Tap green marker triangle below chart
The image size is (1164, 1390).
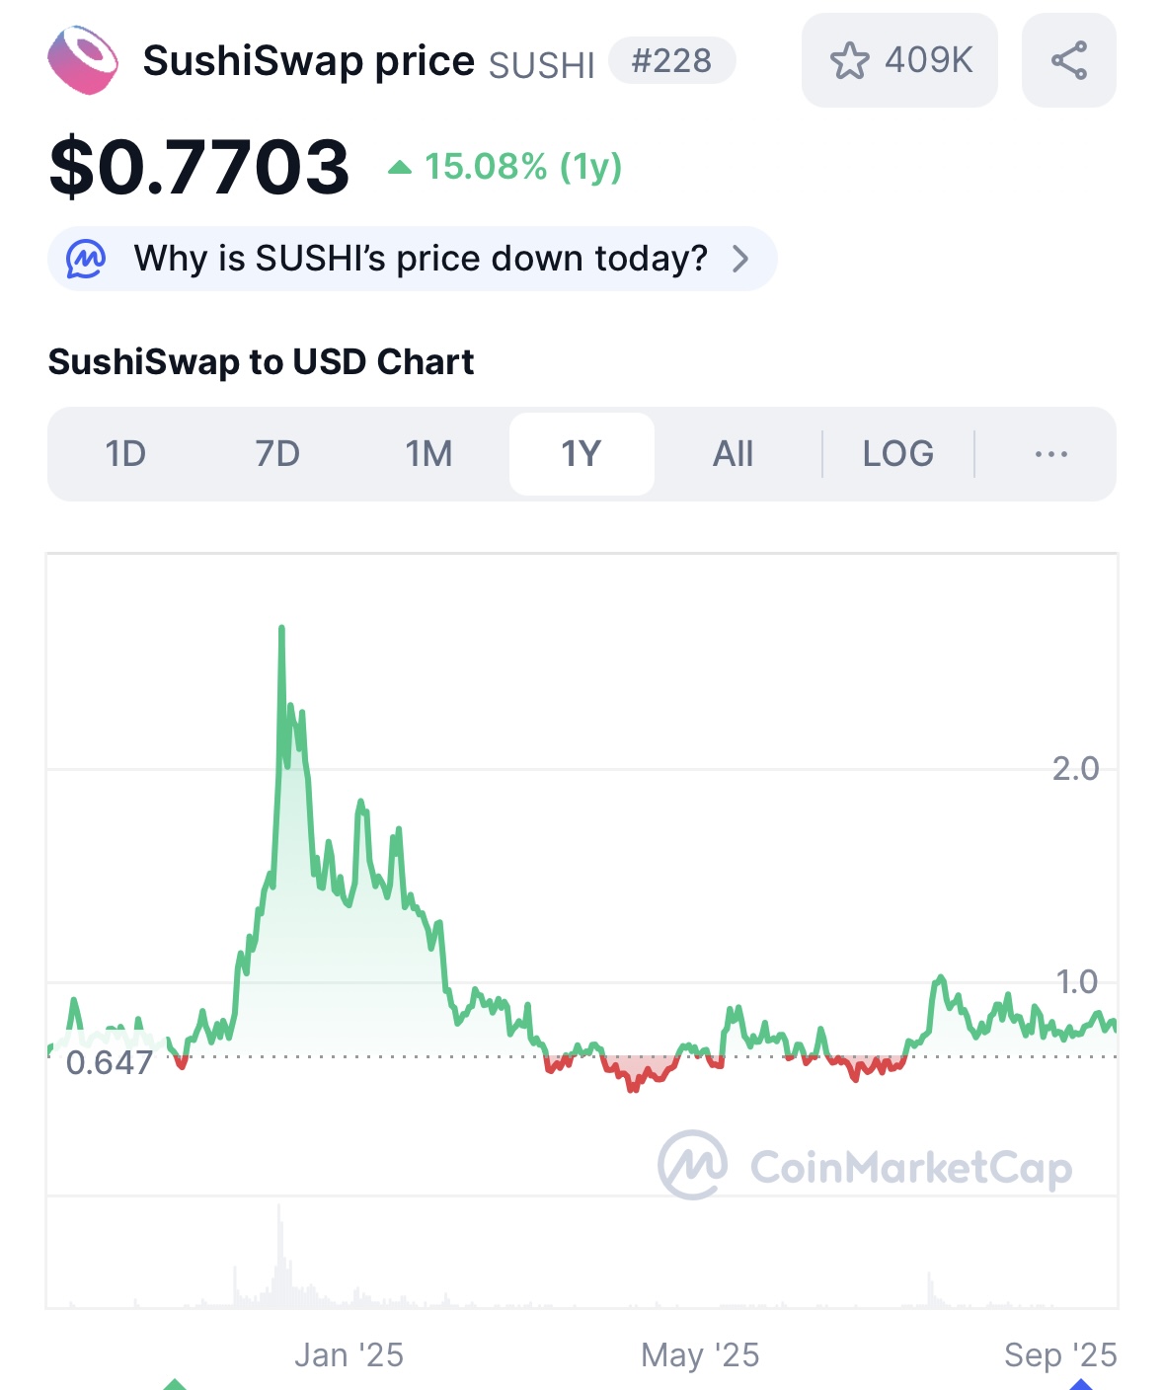click(x=175, y=1383)
